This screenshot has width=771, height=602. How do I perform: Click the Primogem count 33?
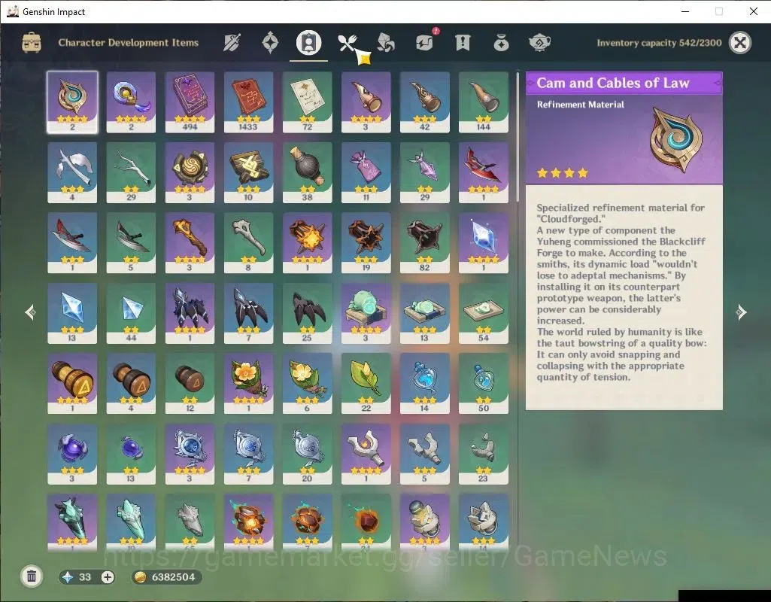[x=85, y=577]
